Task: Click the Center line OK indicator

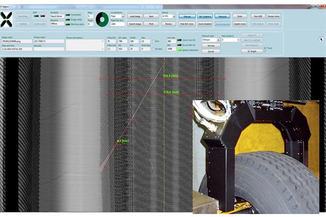Action: (179, 40)
